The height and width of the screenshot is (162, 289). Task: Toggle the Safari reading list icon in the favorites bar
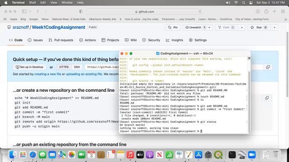pyautogui.click(x=5, y=19)
